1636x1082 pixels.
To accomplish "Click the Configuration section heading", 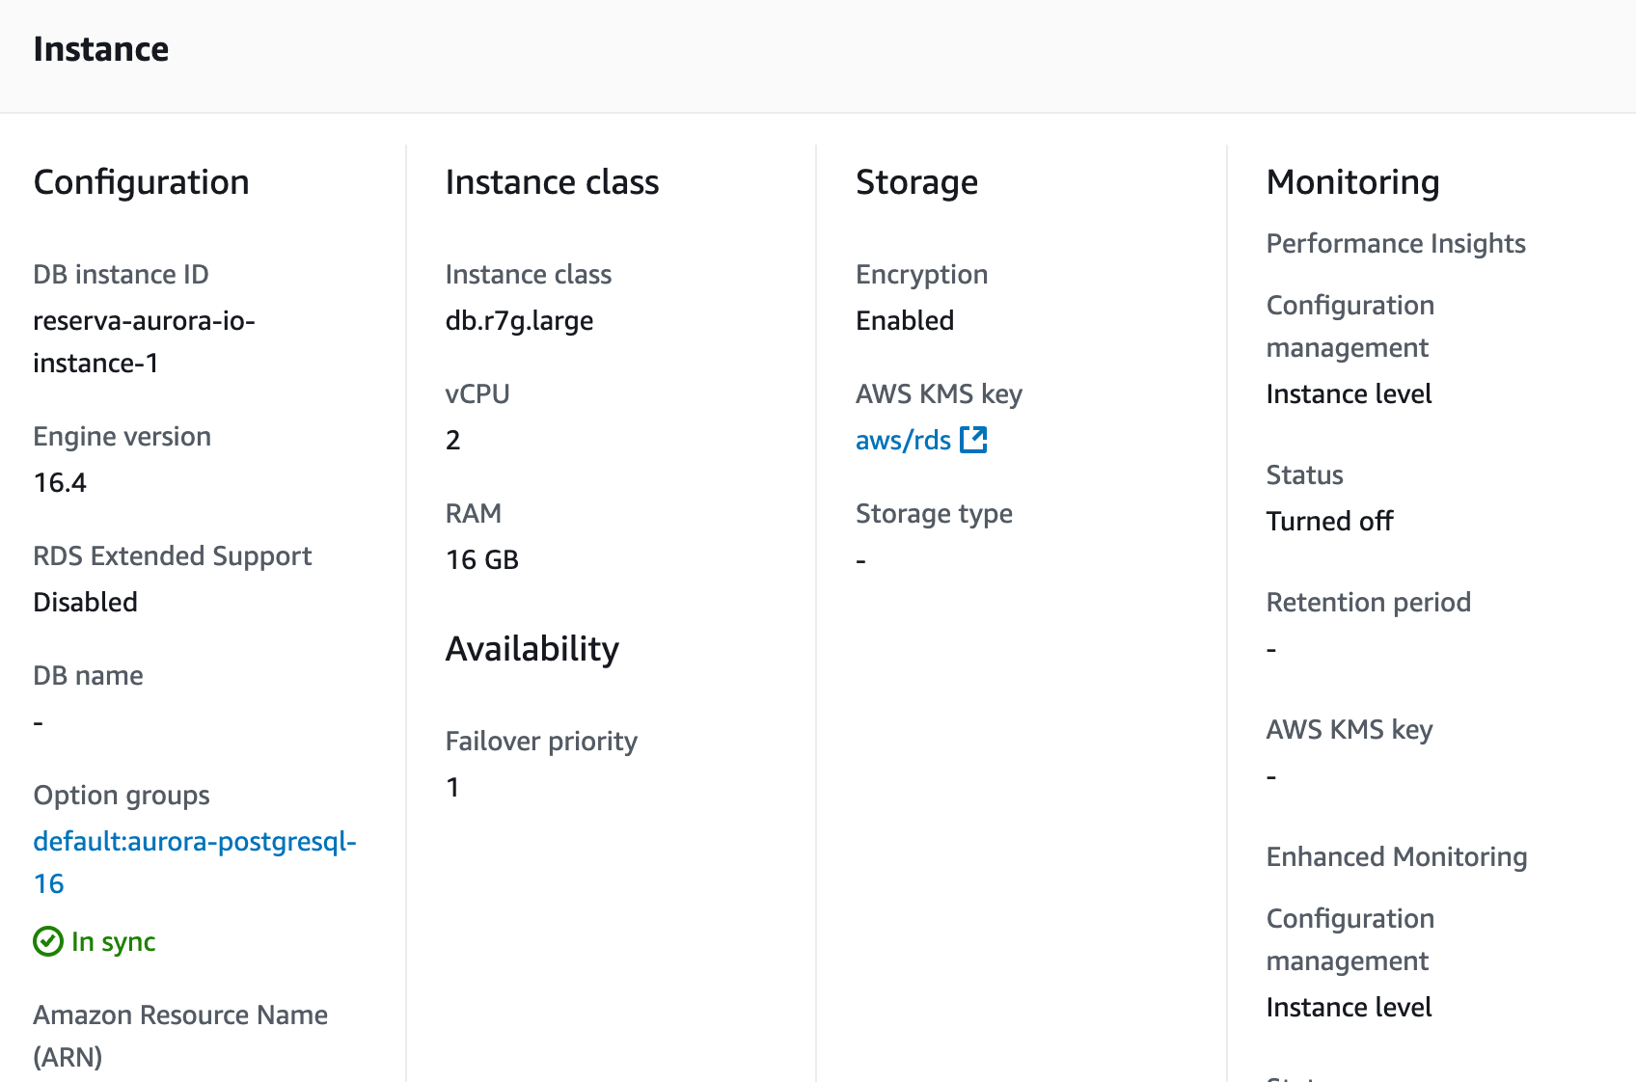I will (x=142, y=182).
